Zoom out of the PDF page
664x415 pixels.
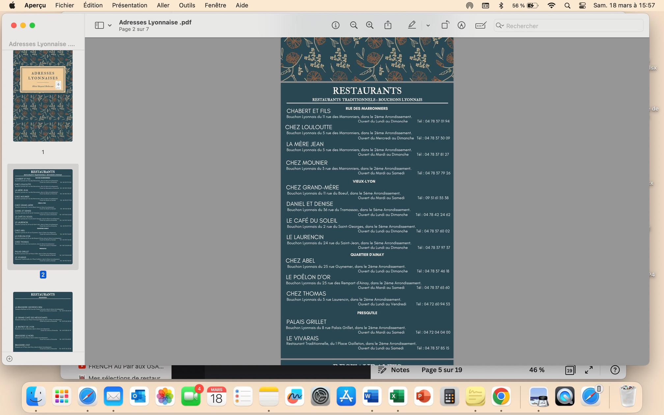coord(354,25)
